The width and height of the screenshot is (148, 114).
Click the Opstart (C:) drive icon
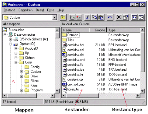[x=16, y=44]
